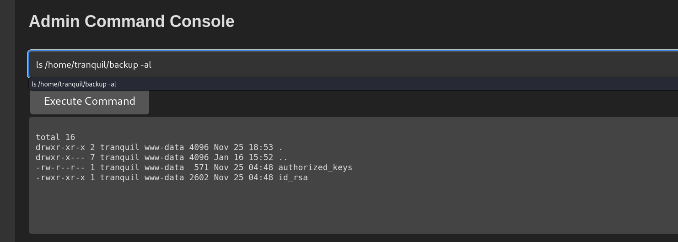Click the command input field
Viewport: 678px width, 242px height.
(353, 65)
